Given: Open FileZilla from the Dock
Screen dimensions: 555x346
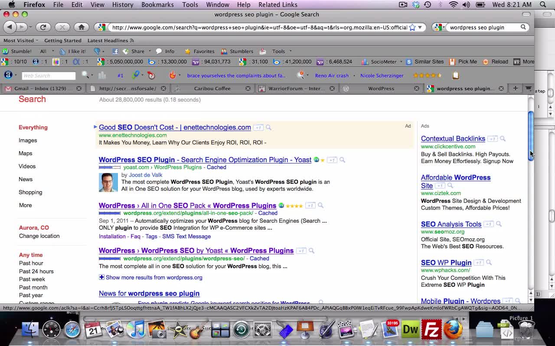Looking at the screenshot, I should click(x=431, y=330).
